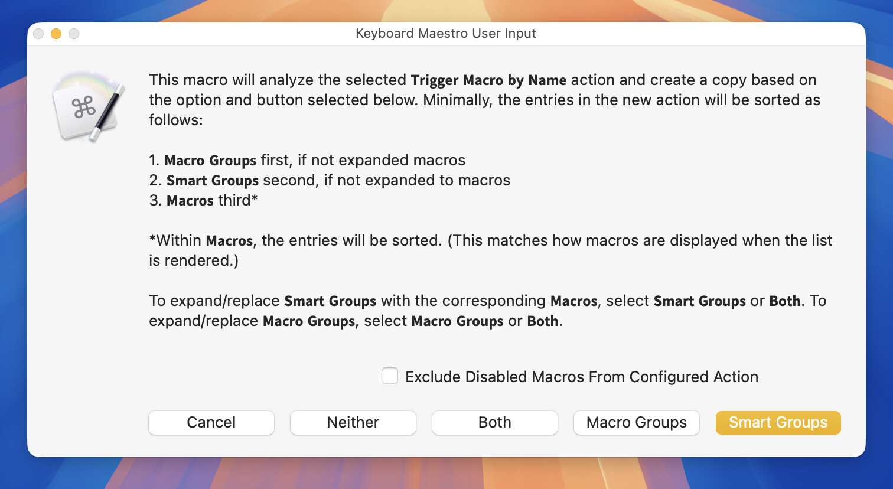Viewport: 893px width, 489px height.
Task: Click the line "3. Macros third*"
Action: (x=203, y=200)
